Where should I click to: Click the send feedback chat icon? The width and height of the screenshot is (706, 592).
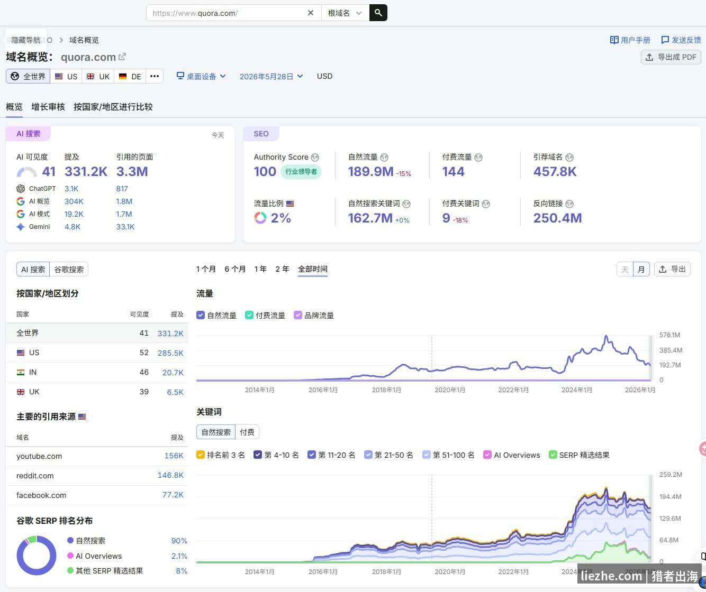click(x=665, y=40)
